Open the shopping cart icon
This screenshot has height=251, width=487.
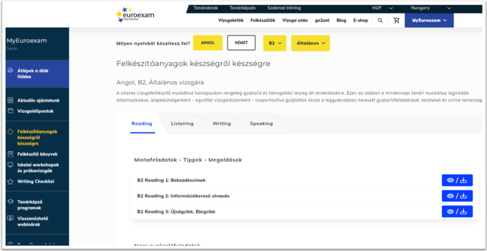(396, 20)
